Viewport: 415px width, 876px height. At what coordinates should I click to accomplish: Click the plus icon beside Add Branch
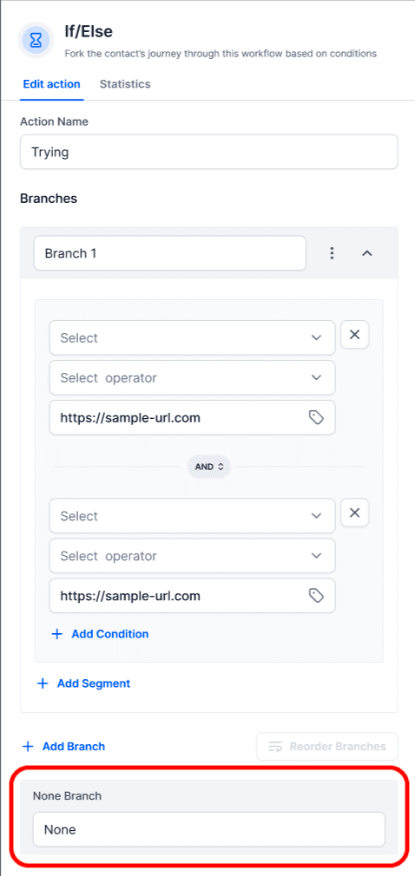coord(28,747)
